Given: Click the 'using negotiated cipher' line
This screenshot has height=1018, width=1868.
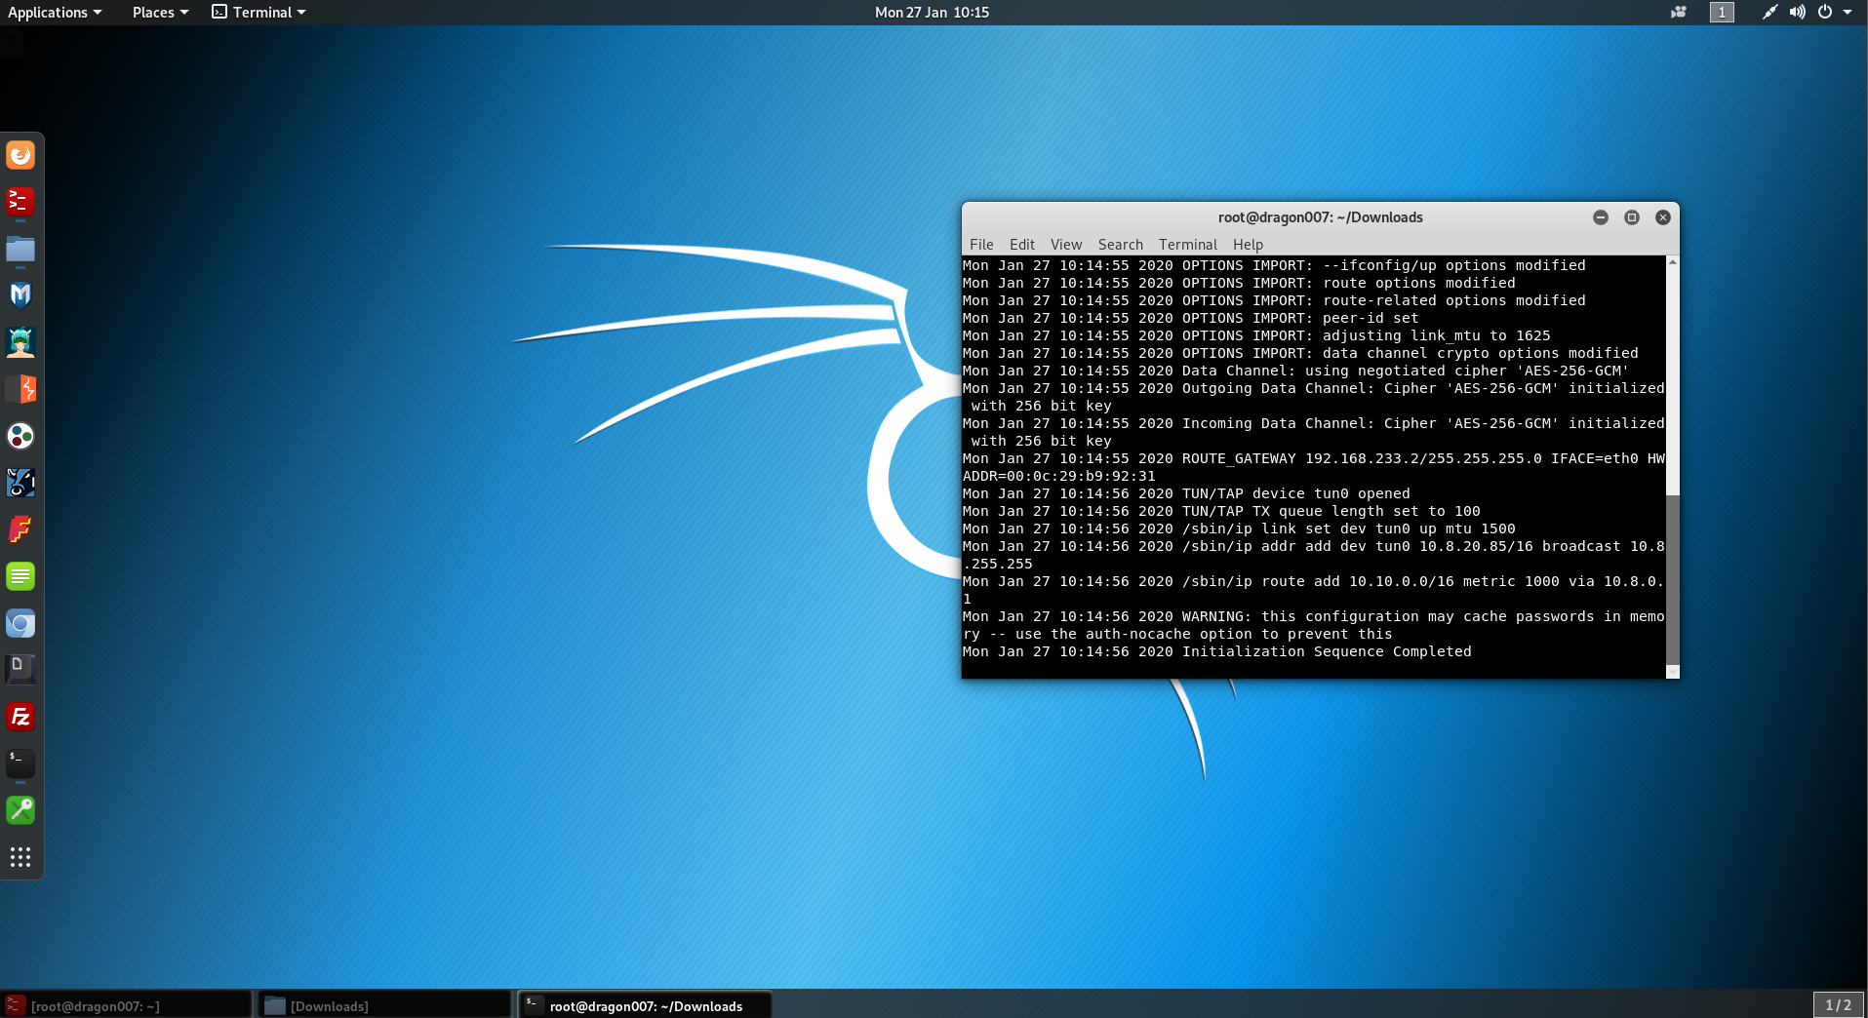Looking at the screenshot, I should (x=1295, y=371).
